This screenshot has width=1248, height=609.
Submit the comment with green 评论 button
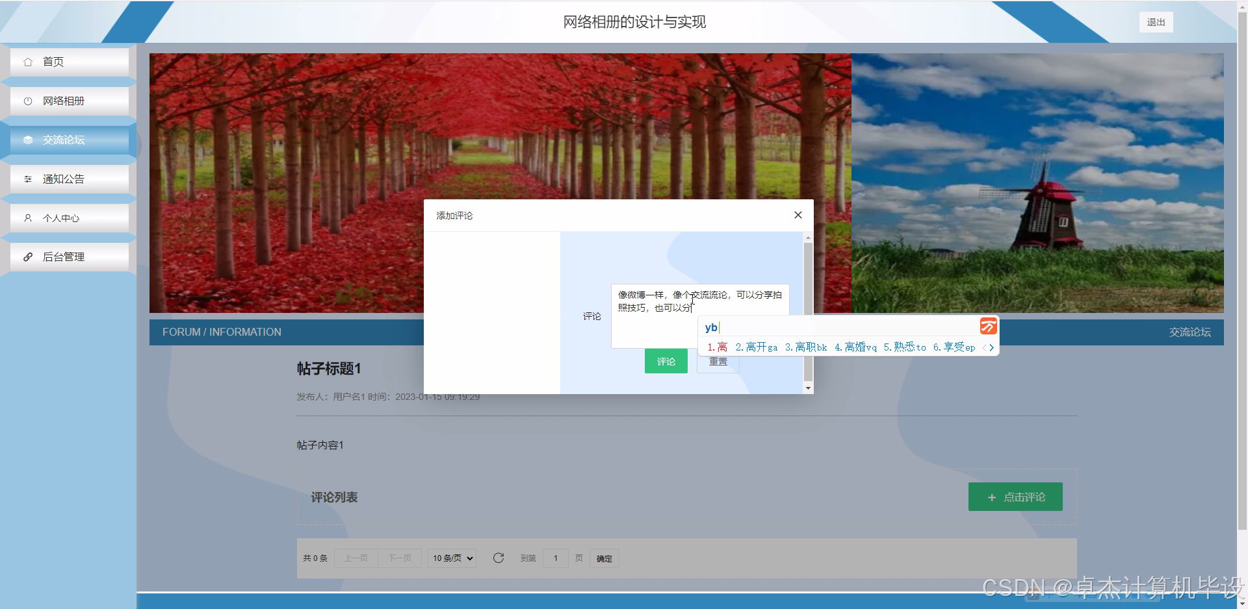click(x=666, y=362)
